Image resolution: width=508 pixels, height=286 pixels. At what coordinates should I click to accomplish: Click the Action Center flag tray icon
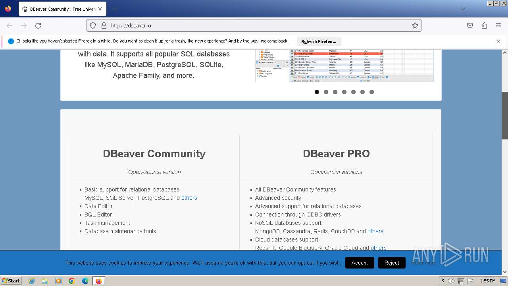(x=470, y=281)
